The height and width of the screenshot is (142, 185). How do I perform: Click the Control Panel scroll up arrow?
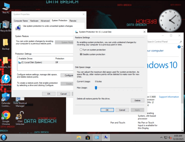coord(182,47)
